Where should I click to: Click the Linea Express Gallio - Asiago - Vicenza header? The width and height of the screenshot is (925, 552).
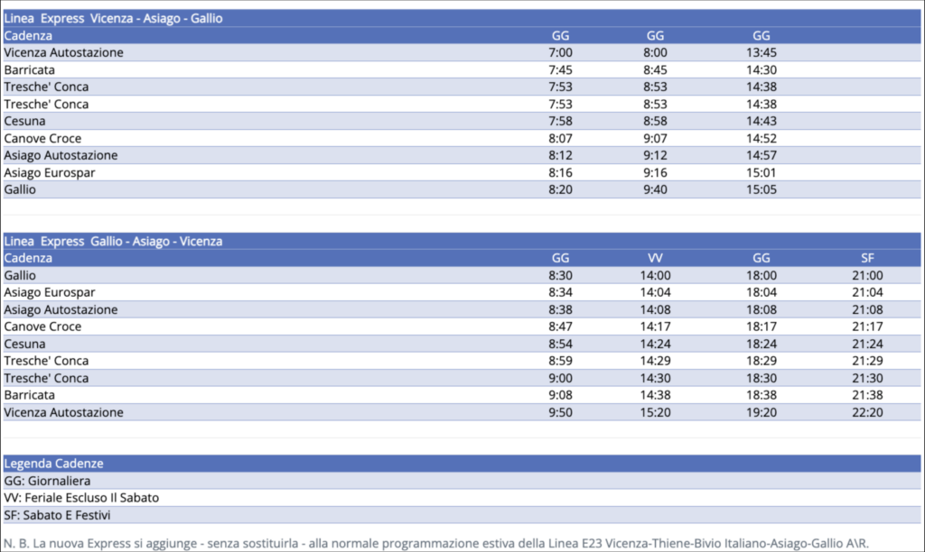pos(114,241)
